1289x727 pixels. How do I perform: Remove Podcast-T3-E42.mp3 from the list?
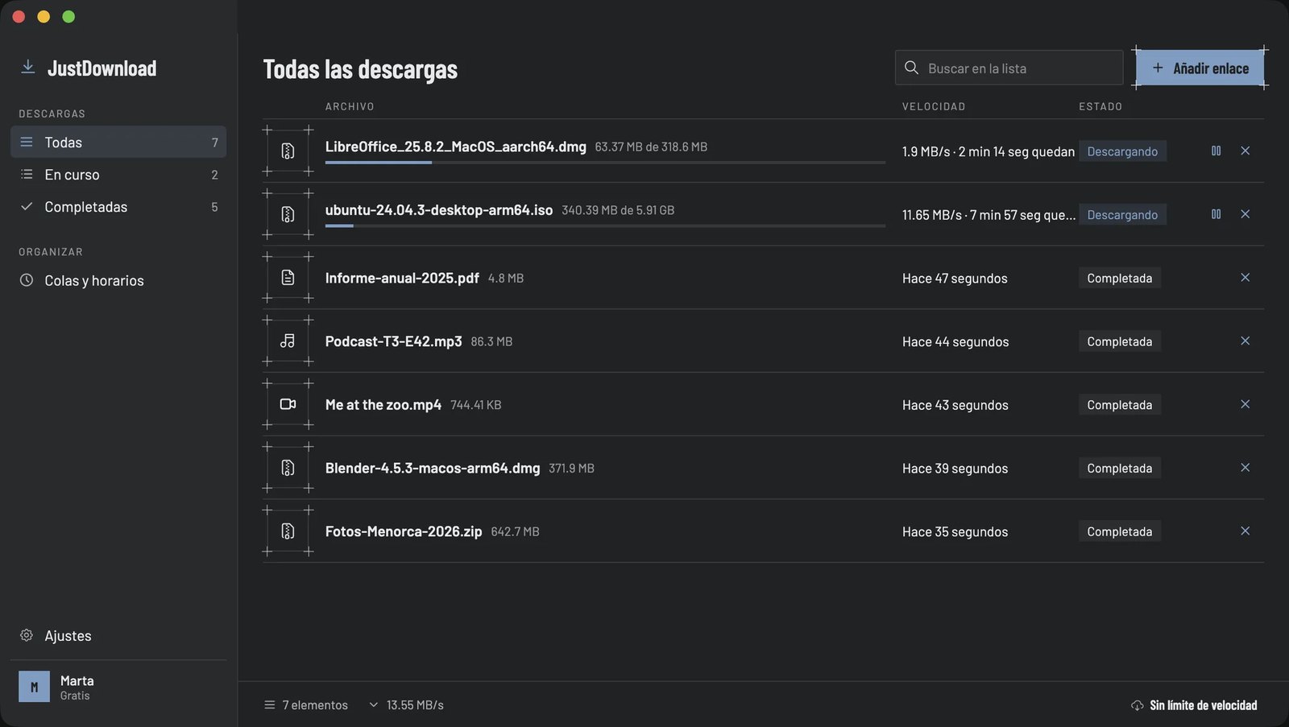tap(1245, 341)
